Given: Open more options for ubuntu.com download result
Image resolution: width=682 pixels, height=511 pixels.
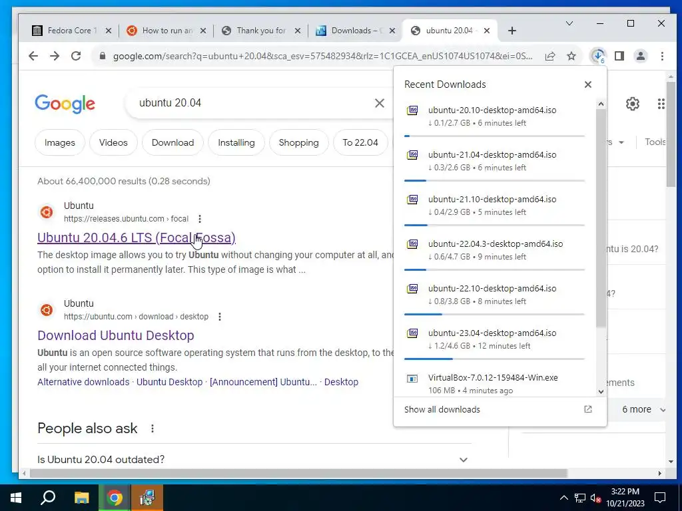Looking at the screenshot, I should [x=220, y=317].
